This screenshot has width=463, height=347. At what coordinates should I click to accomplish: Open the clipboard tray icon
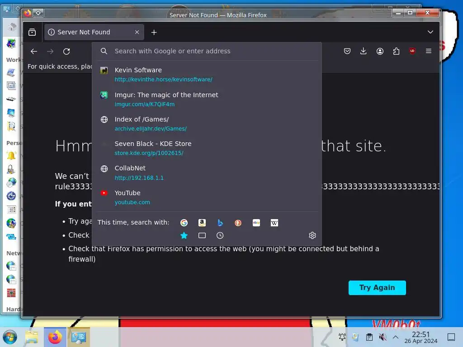pos(369,337)
